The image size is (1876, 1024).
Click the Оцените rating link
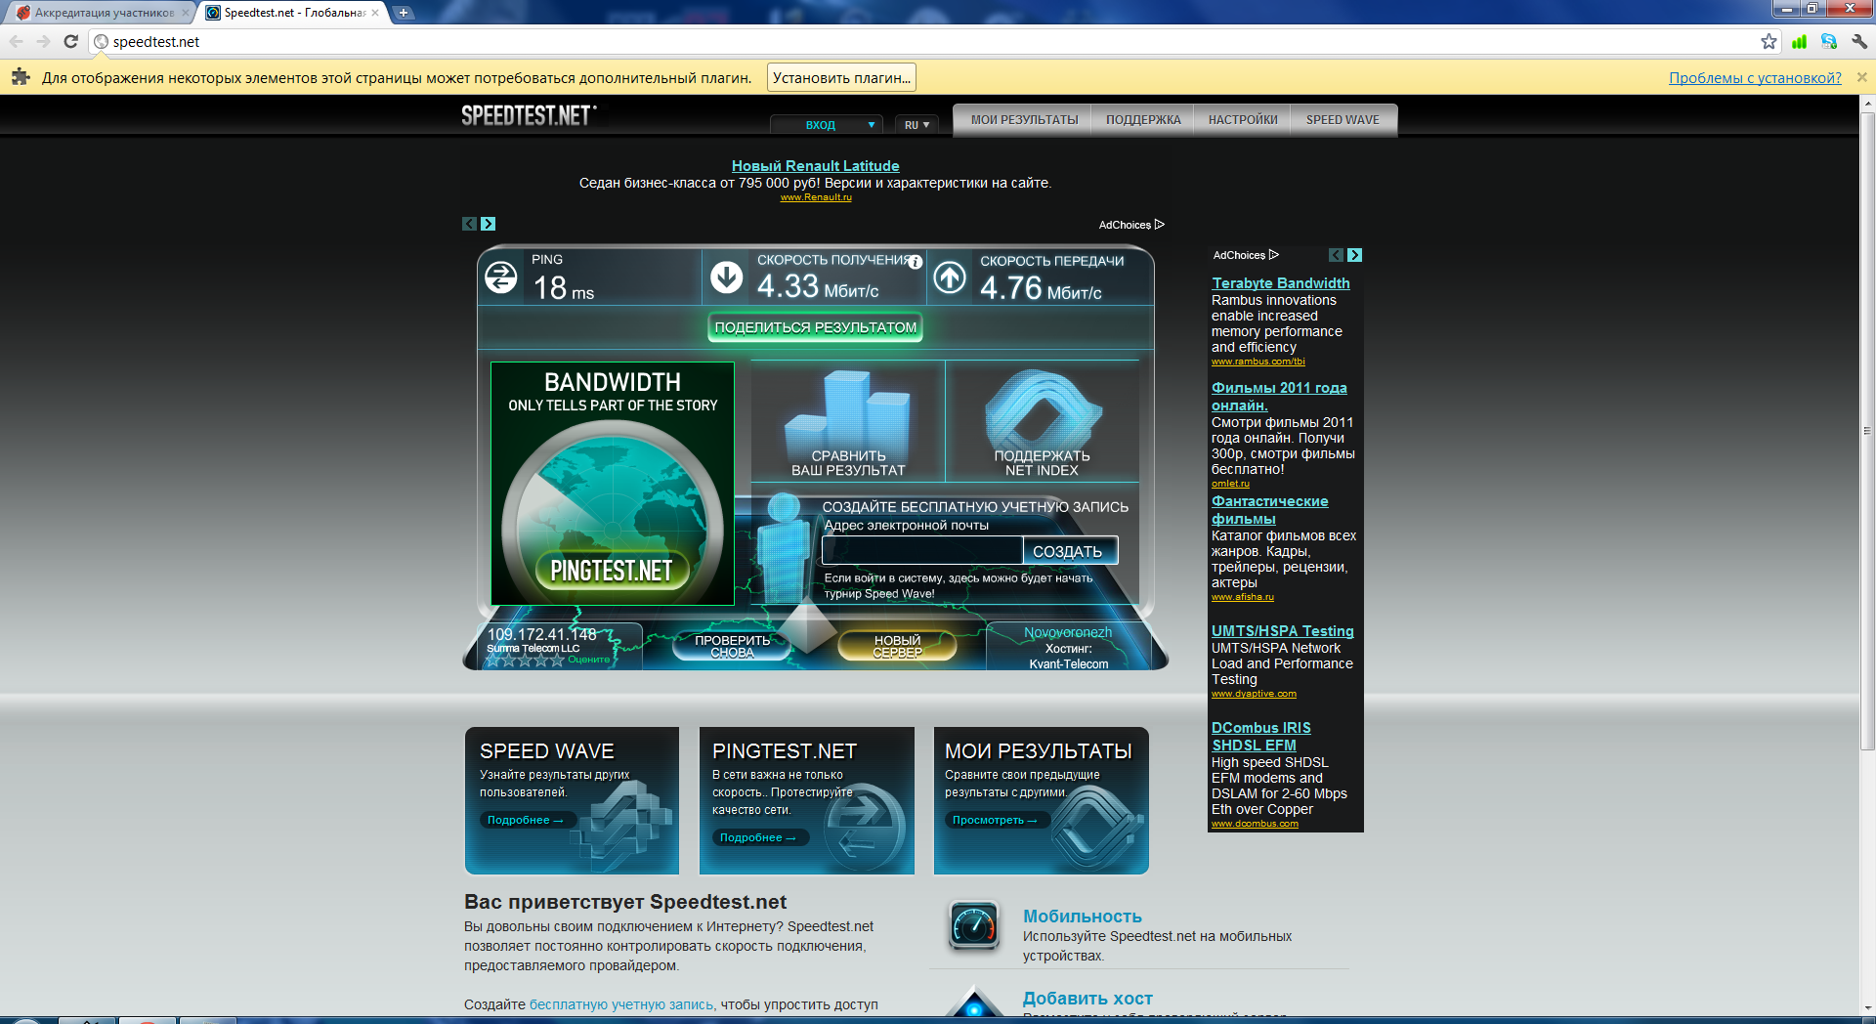pos(588,660)
